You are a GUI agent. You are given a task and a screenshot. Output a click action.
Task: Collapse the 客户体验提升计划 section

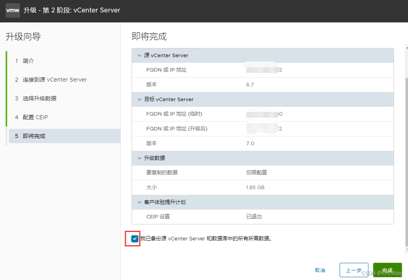(140, 202)
